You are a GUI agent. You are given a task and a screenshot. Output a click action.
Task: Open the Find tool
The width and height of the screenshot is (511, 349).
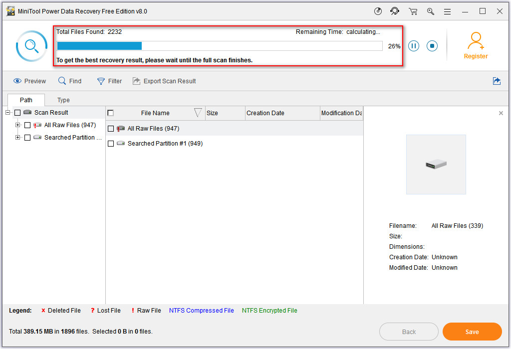(70, 81)
